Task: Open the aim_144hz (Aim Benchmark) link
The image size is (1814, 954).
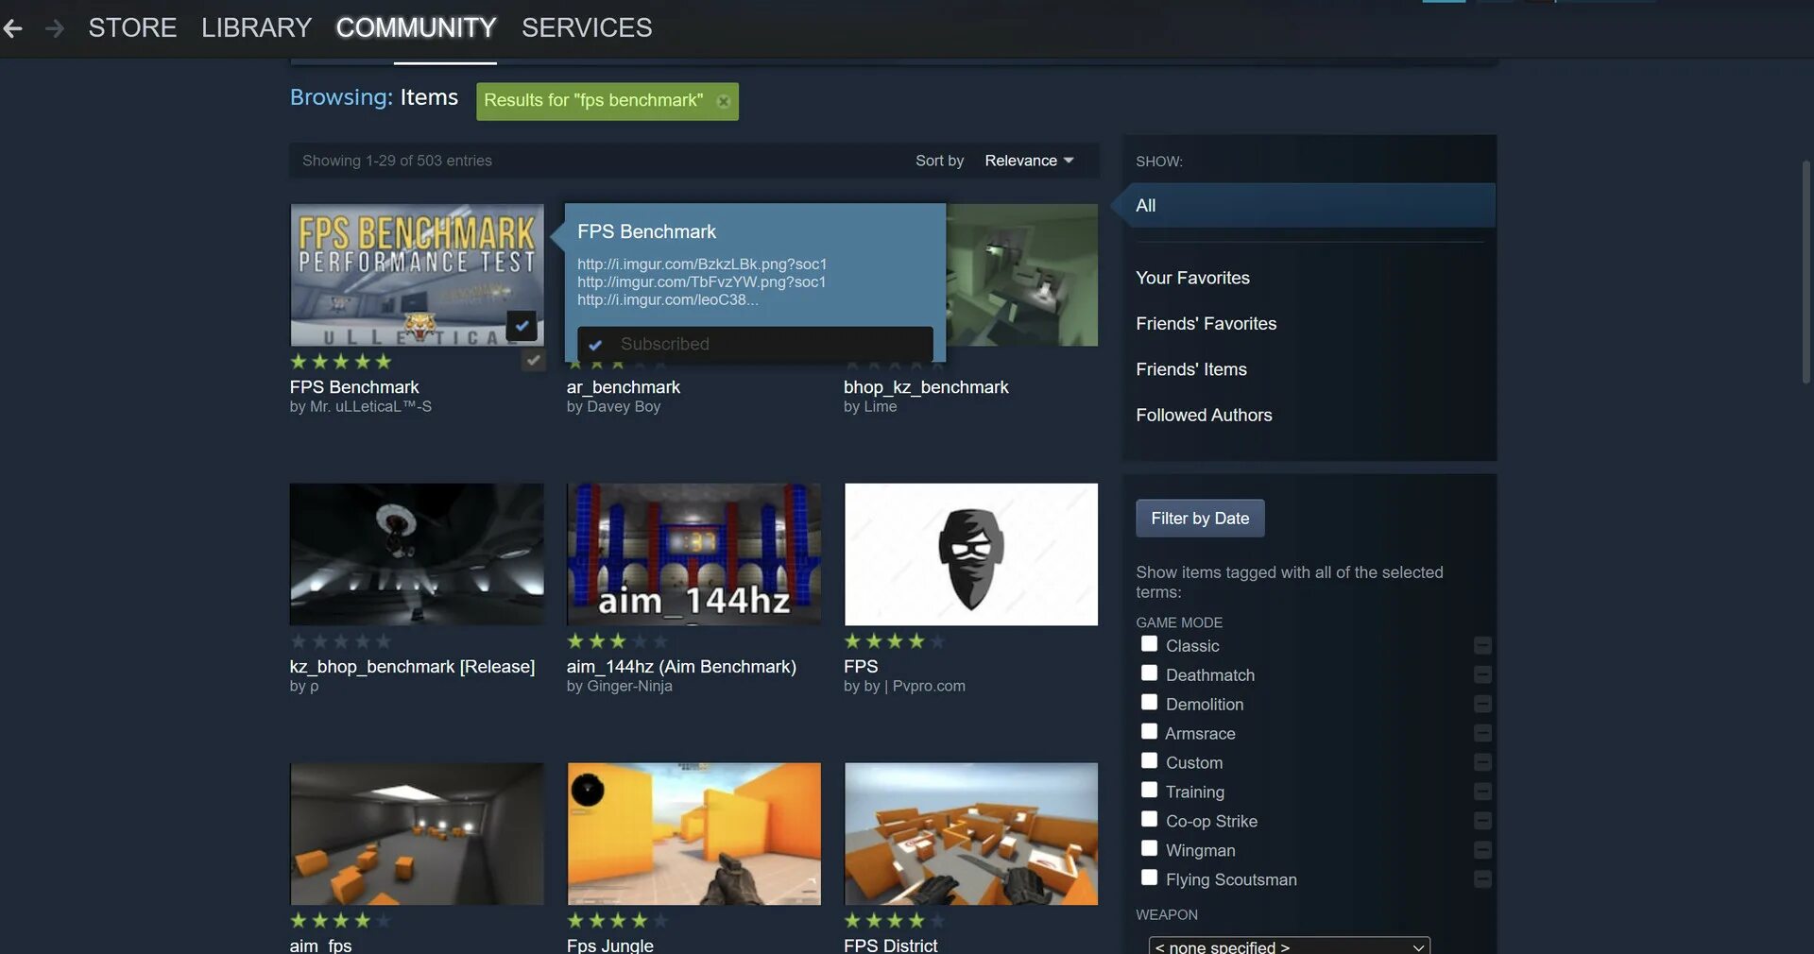Action: (x=681, y=666)
